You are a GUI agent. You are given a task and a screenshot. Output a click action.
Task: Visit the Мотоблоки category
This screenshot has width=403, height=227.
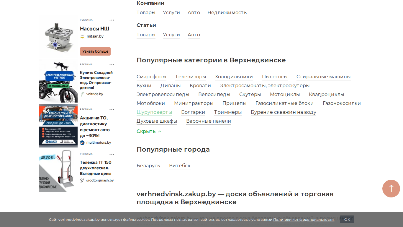click(x=151, y=103)
